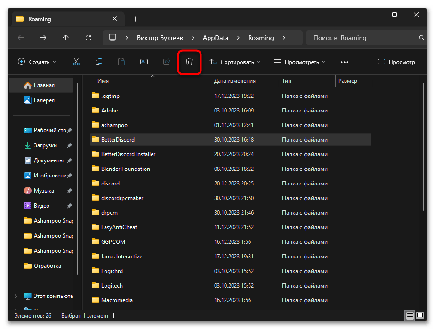Refresh the Roaming folder view
Viewport: 435px width, 329px height.
click(89, 38)
